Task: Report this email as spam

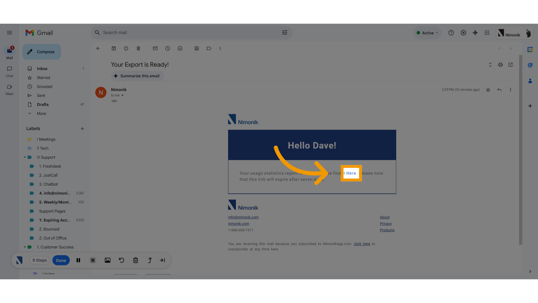Action: (x=126, y=49)
